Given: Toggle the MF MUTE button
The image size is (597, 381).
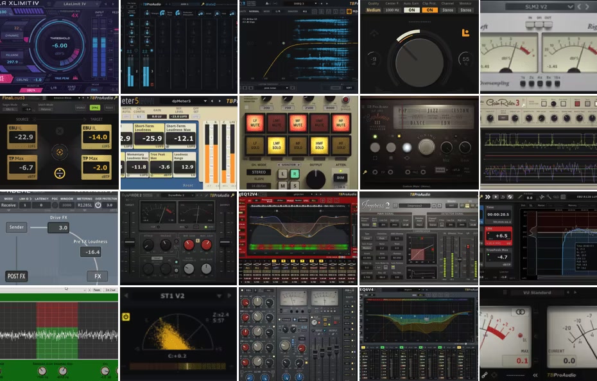Looking at the screenshot, I should pos(298,123).
